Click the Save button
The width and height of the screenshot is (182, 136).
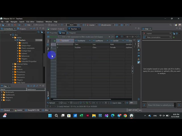point(64,103)
